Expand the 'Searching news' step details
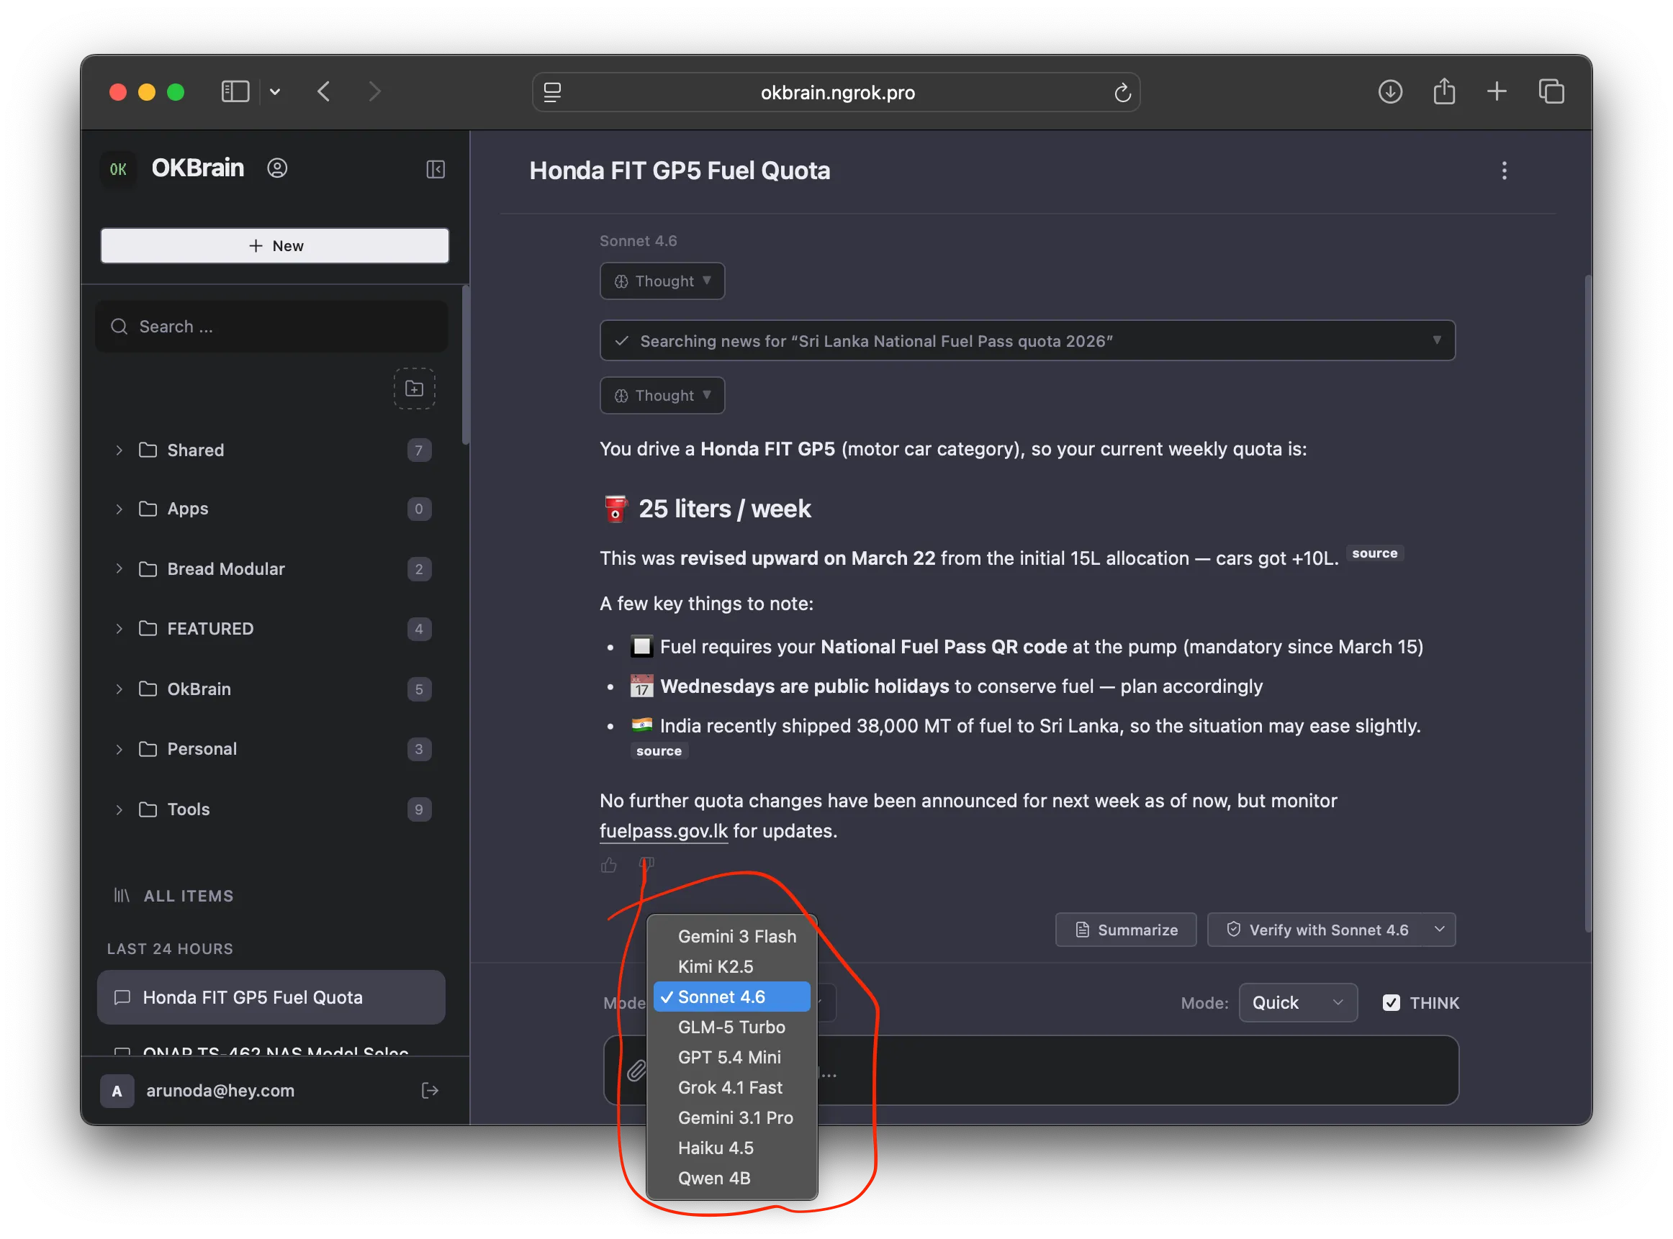Viewport: 1673px width, 1239px height. coord(1438,340)
